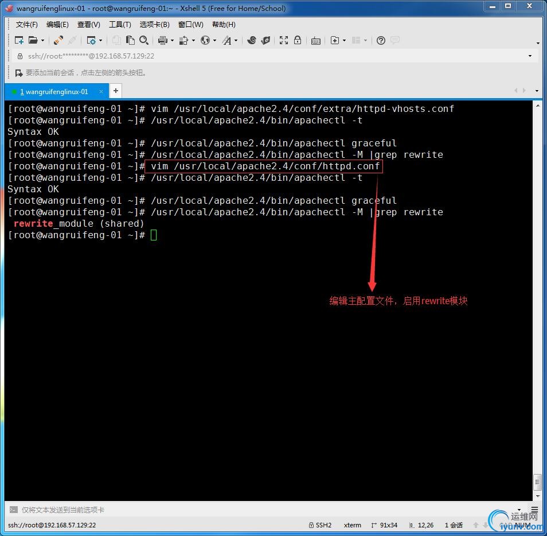547x536 pixels.
Task: Click the Xftp swirl icon
Action: 252,41
